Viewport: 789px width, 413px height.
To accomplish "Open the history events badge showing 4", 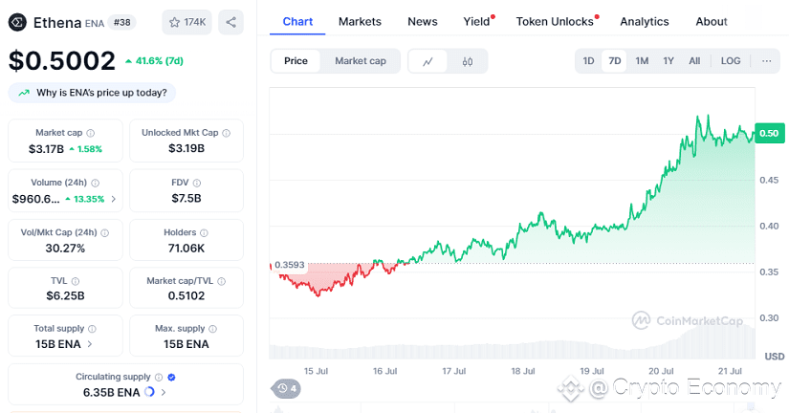I will [x=287, y=388].
